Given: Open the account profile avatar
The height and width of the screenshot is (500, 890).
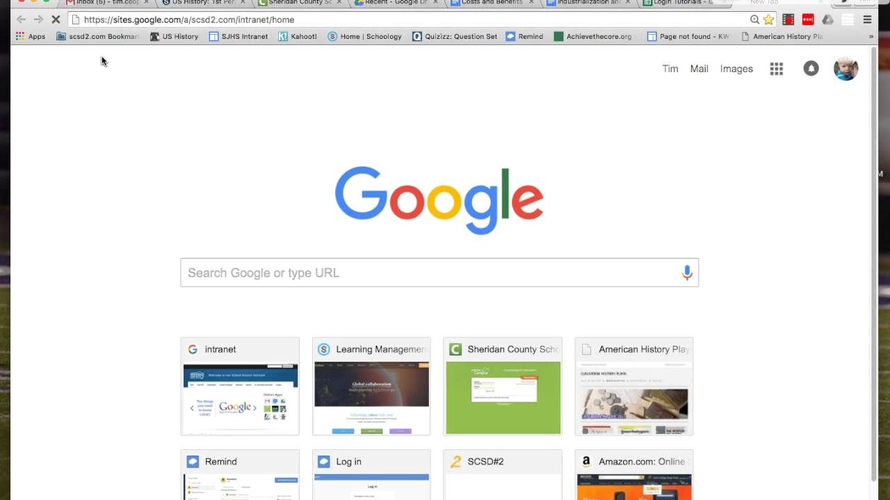Looking at the screenshot, I should point(845,68).
